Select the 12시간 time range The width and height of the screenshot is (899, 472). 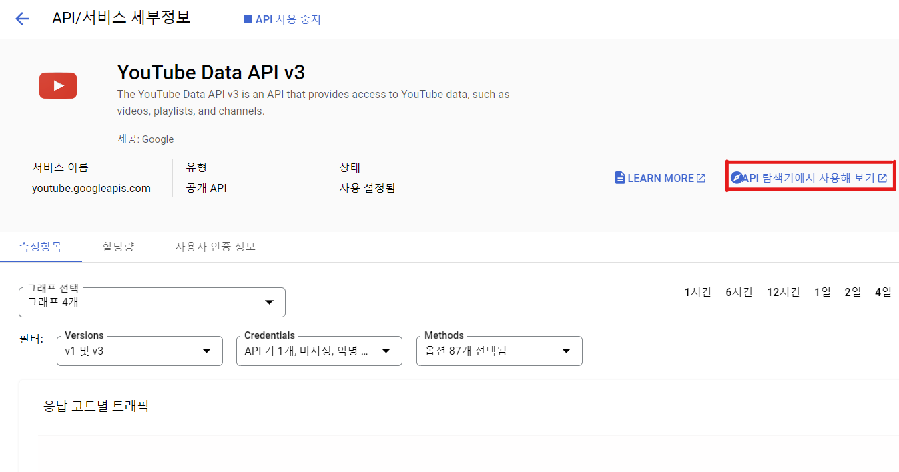tap(784, 292)
